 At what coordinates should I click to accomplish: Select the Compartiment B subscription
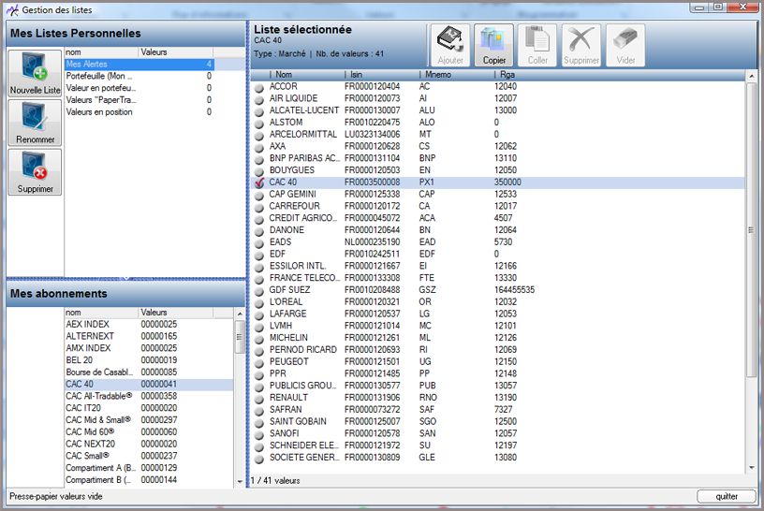coord(149,480)
